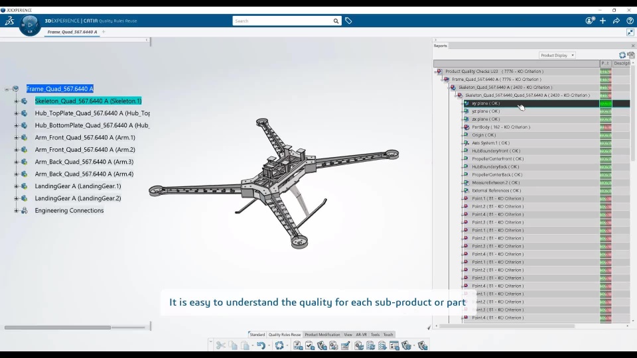Image resolution: width=637 pixels, height=358 pixels.
Task: Collapse the bottom toolbar with its chevron
Action: coord(210,342)
